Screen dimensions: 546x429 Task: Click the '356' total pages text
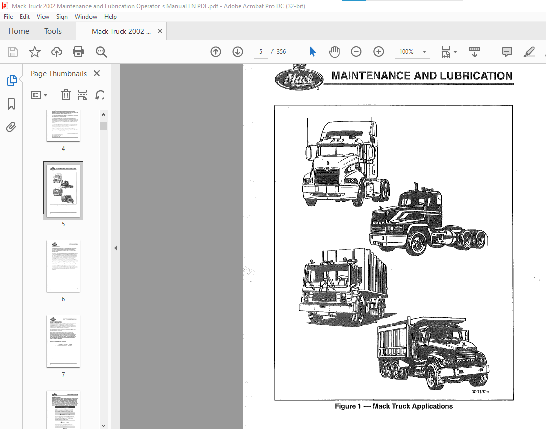(281, 52)
